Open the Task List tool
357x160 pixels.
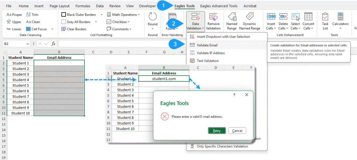pyautogui.click(x=325, y=21)
